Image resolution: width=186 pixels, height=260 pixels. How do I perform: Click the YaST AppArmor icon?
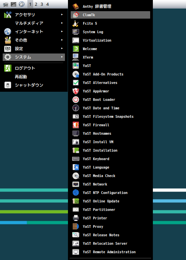[x=76, y=91]
